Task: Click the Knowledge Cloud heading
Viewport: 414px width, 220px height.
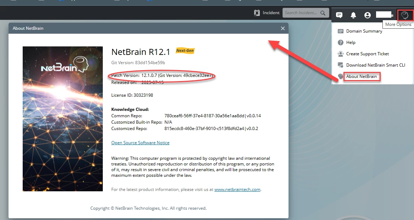Action: pos(130,109)
